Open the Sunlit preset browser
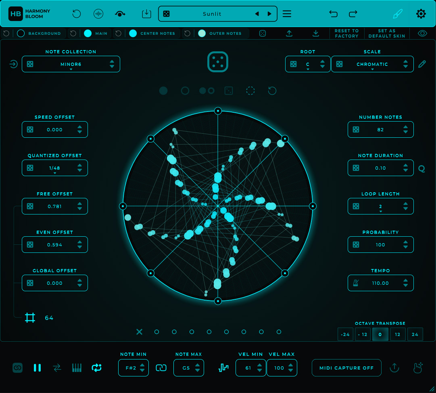The image size is (436, 393). [x=212, y=13]
